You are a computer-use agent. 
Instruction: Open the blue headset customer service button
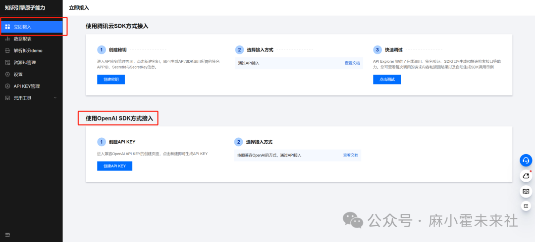(526, 160)
